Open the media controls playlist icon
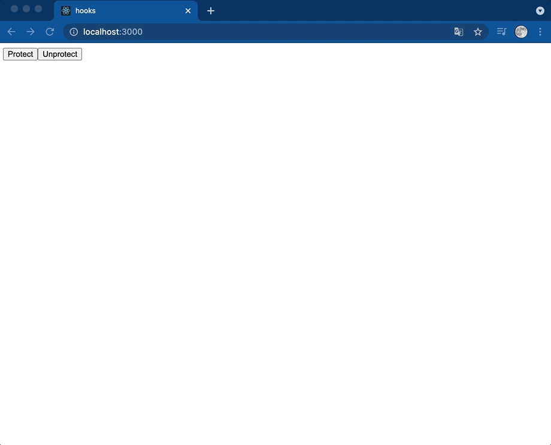The image size is (551, 445). point(501,32)
